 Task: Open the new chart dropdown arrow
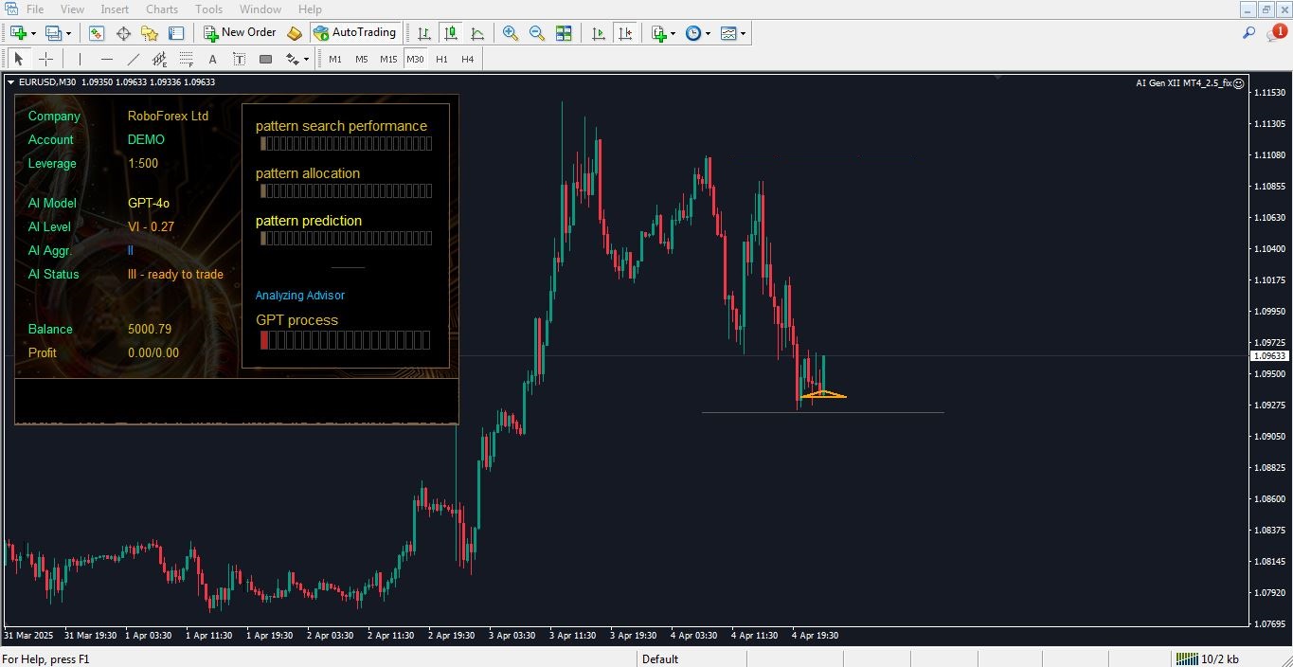34,33
